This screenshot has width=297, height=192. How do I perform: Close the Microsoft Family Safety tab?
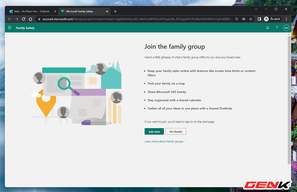[x=107, y=12]
